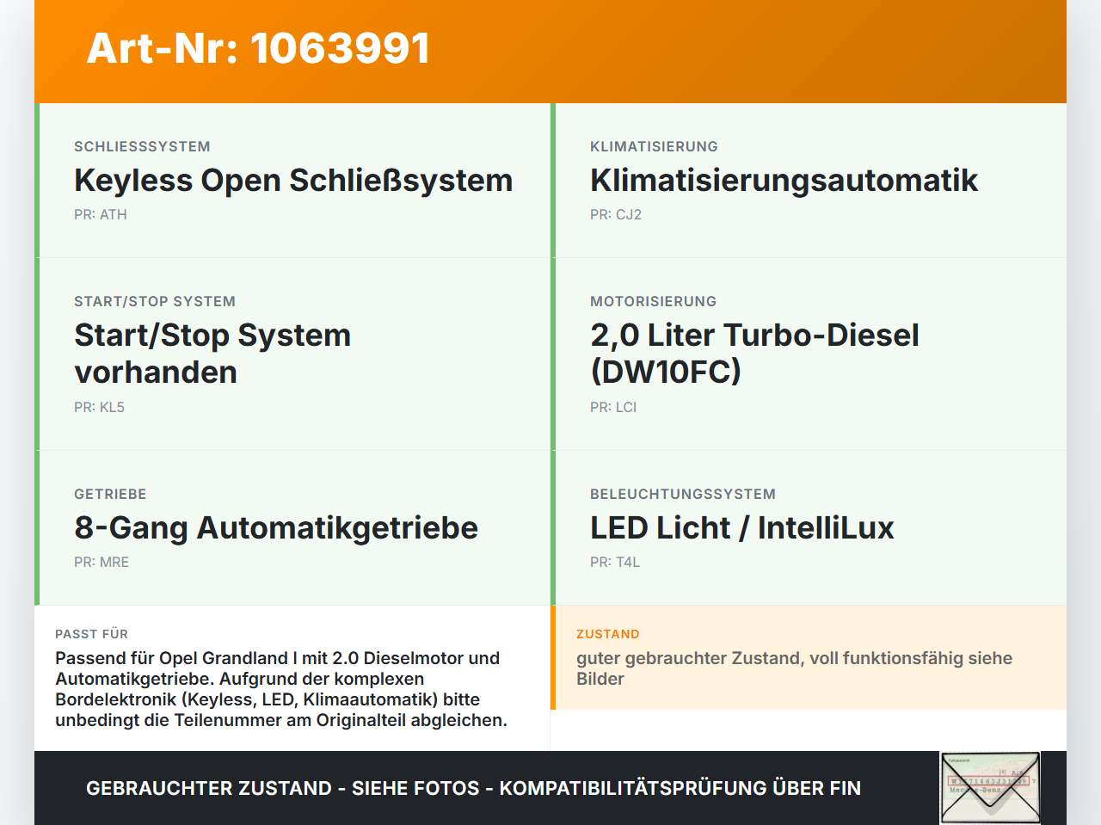Click the SCHLIESSSYSTEM label
The width and height of the screenshot is (1101, 825).
click(x=142, y=146)
